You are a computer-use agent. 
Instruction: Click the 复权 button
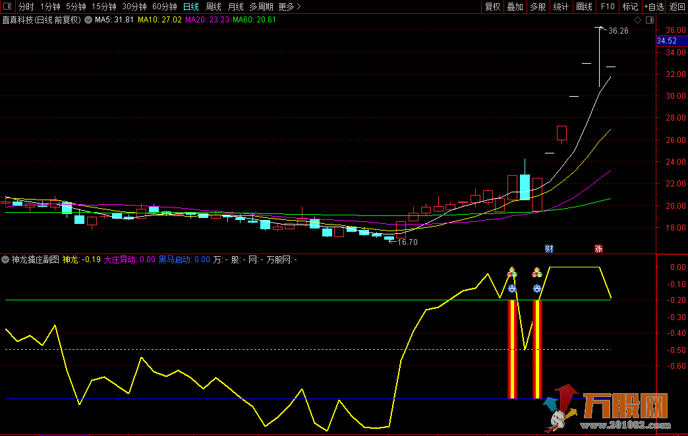pos(492,7)
